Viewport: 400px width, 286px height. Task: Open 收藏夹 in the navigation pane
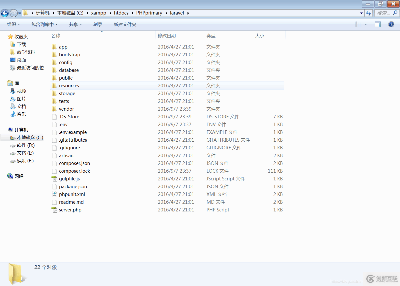(x=18, y=37)
